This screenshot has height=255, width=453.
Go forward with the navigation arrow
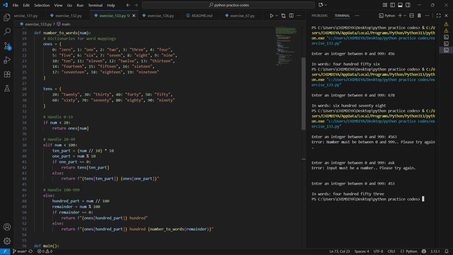[136, 5]
